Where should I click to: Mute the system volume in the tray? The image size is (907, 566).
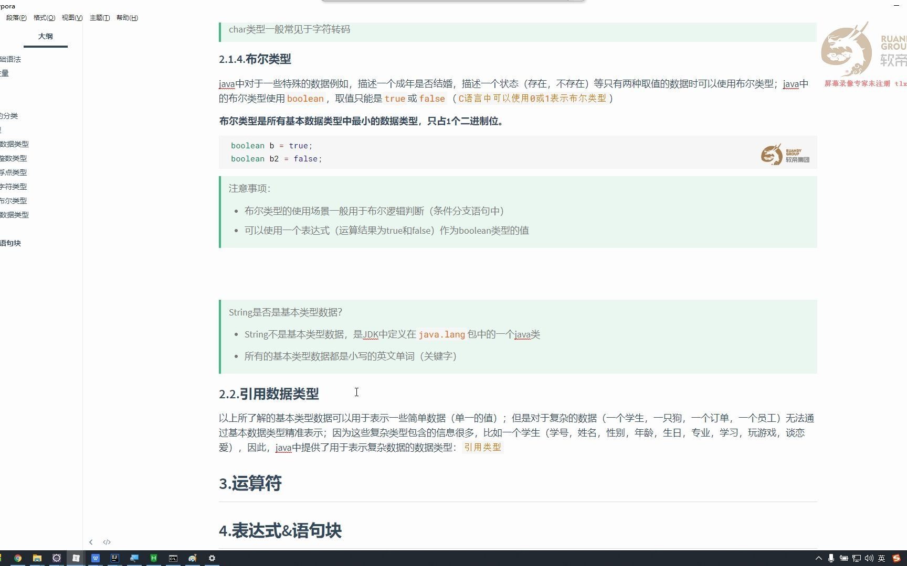click(869, 559)
